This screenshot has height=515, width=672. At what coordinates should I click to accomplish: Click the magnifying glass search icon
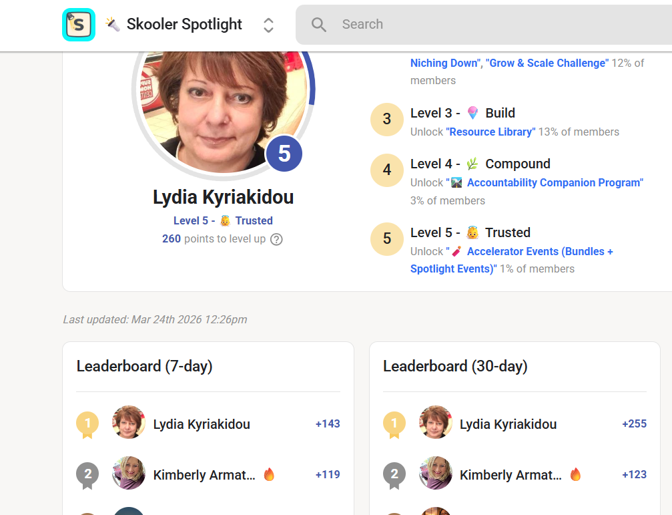tap(319, 25)
